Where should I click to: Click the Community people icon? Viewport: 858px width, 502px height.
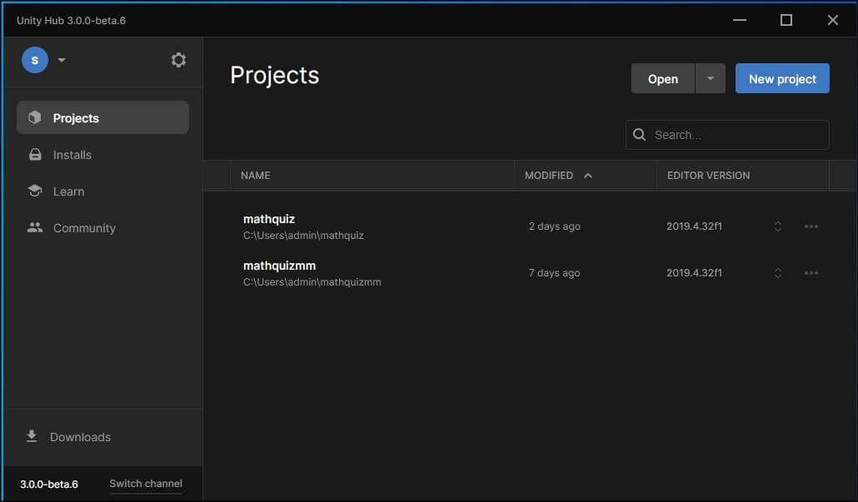pos(35,227)
